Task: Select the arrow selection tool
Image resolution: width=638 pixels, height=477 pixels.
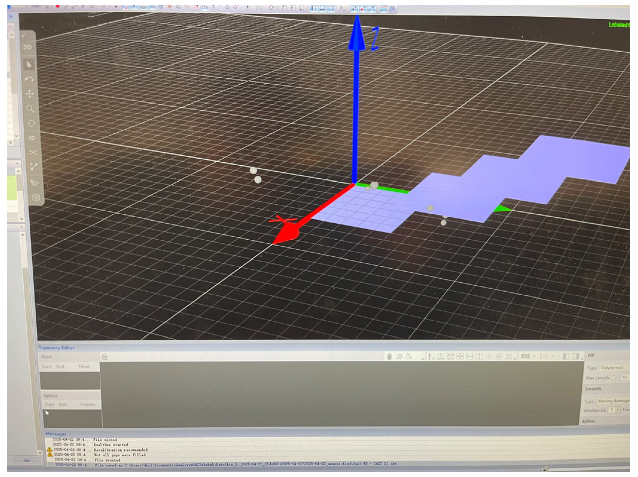Action: [x=29, y=65]
